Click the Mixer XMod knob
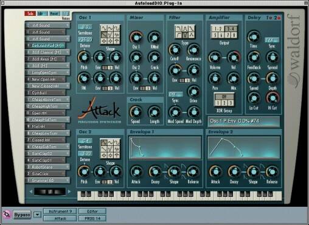The image size is (309, 225). click(x=154, y=38)
